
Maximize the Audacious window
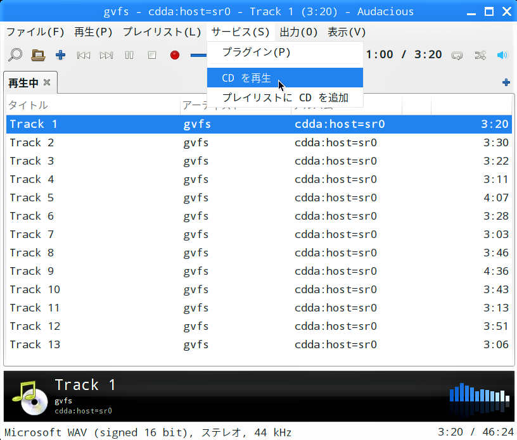(x=489, y=12)
